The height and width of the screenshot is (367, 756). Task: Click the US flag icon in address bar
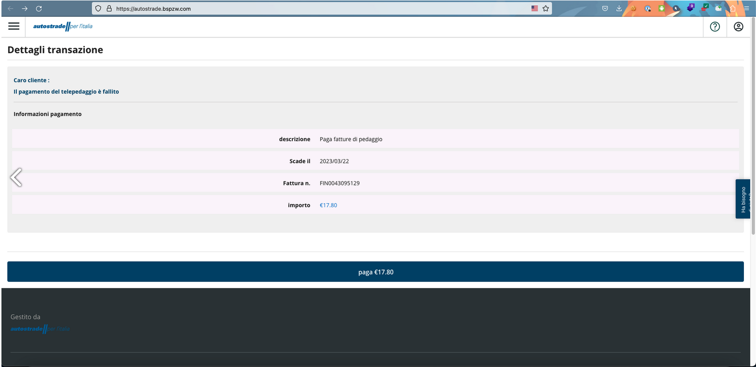pyautogui.click(x=534, y=8)
